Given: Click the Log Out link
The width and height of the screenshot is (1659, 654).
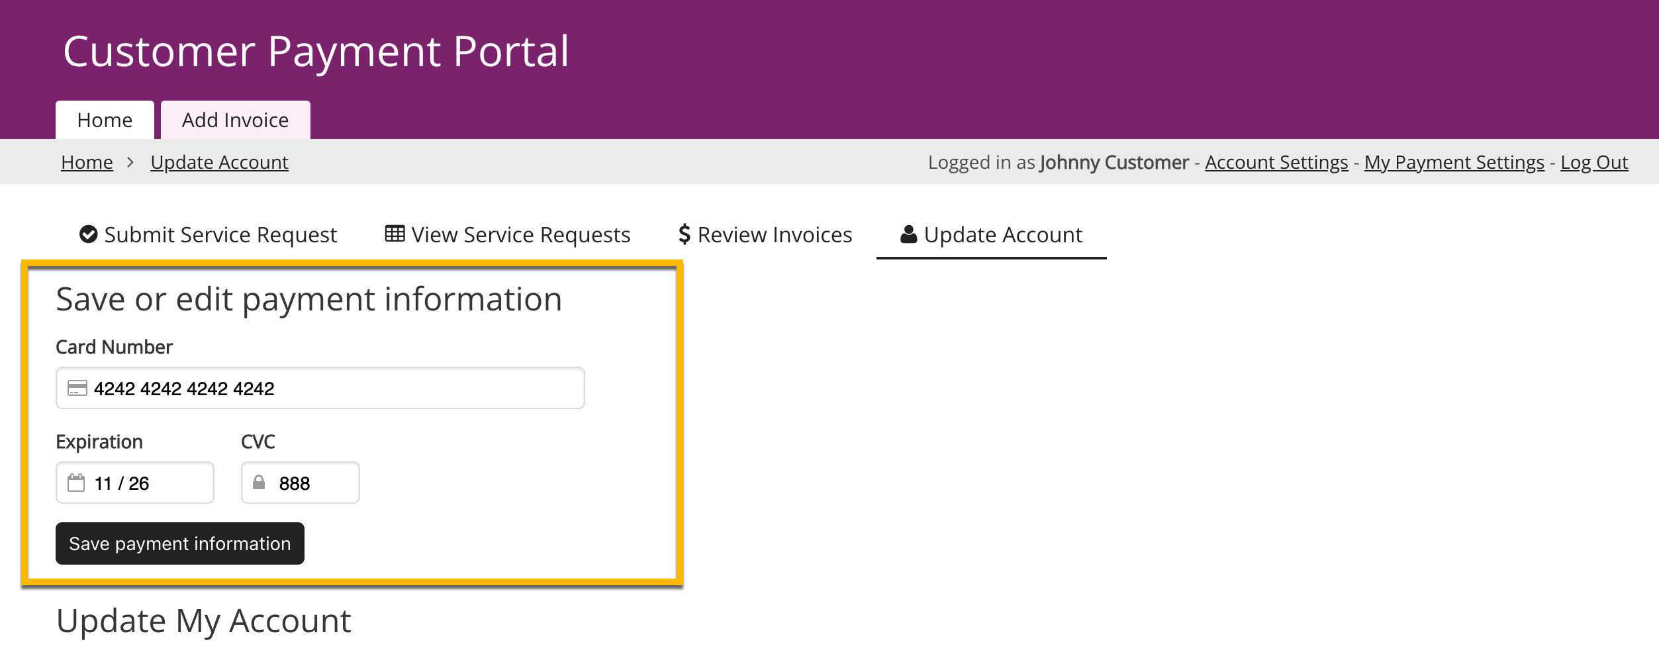Looking at the screenshot, I should click(1593, 162).
